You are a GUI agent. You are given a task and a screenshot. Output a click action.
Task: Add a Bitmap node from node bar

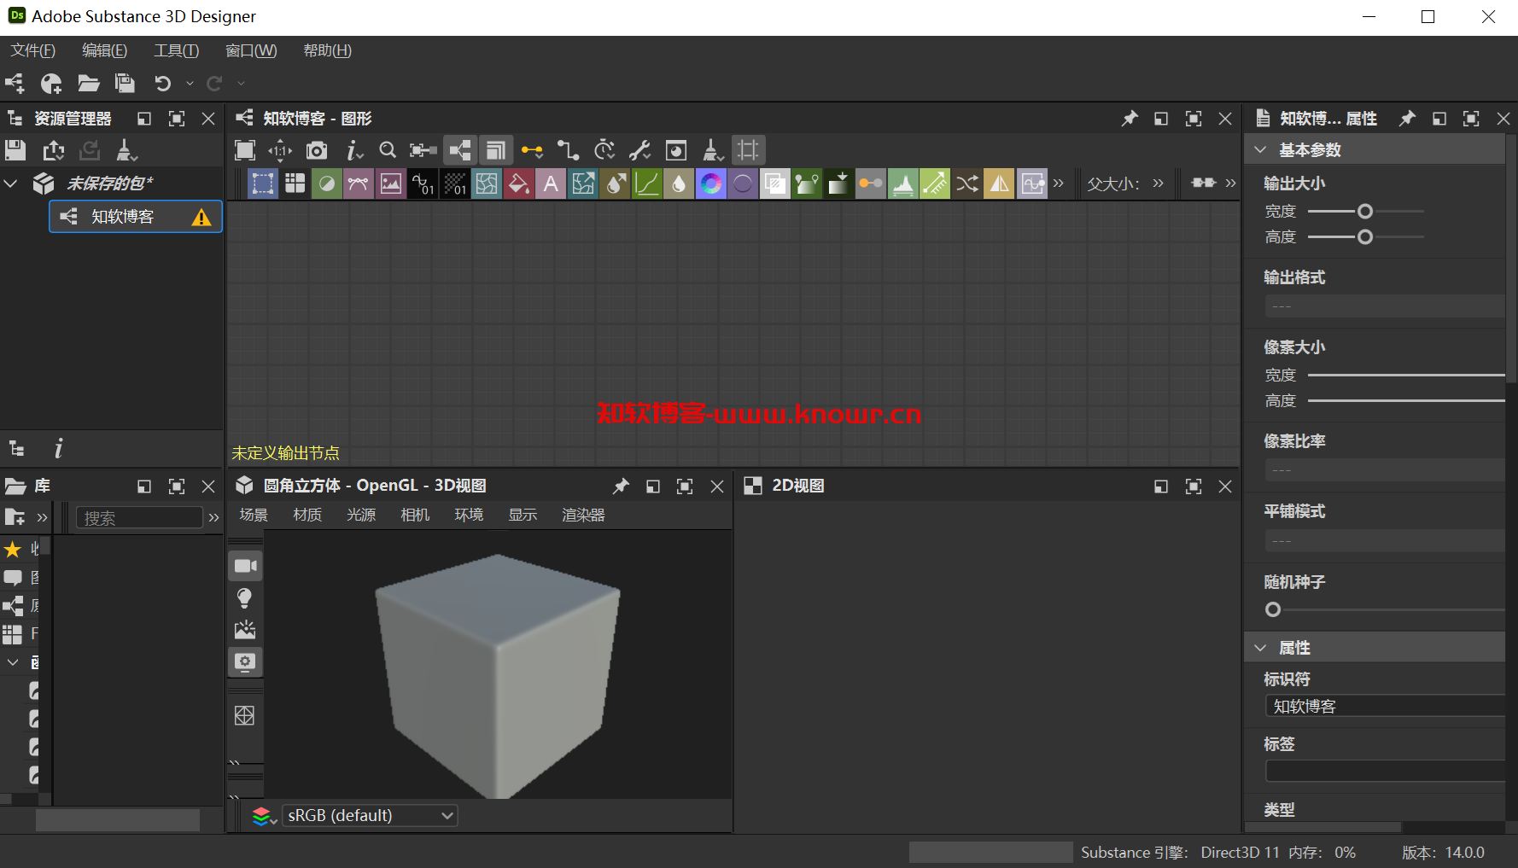coord(390,184)
